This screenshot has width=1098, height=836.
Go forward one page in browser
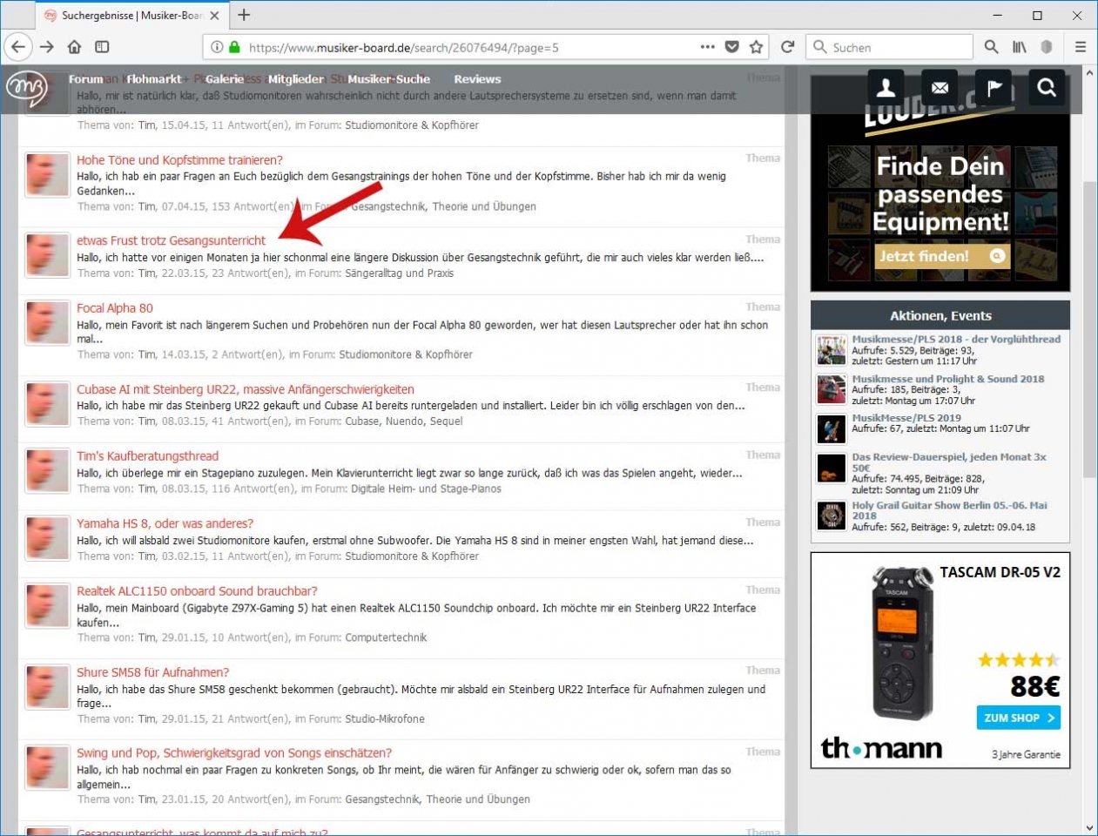pyautogui.click(x=47, y=47)
